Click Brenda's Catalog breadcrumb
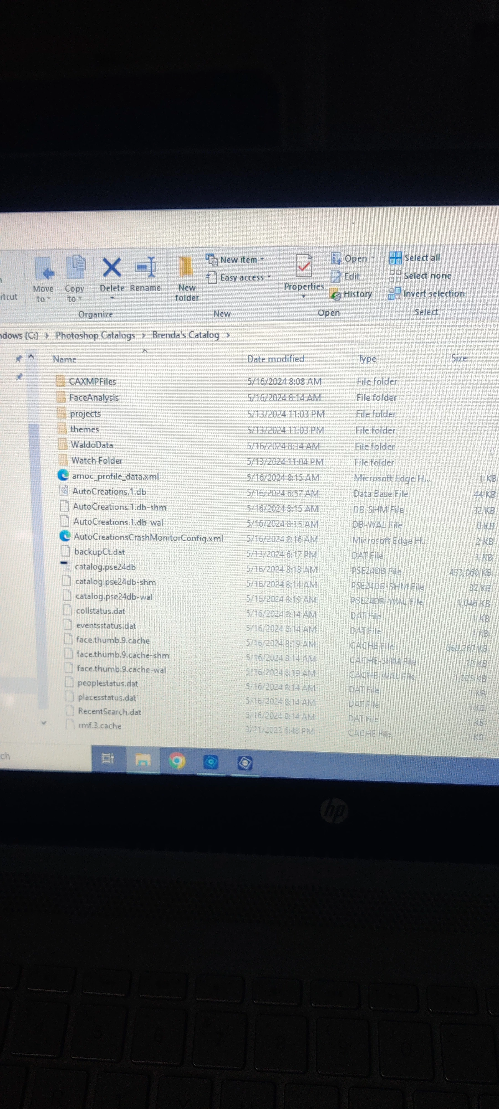Viewport: 499px width, 1109px height. [185, 335]
